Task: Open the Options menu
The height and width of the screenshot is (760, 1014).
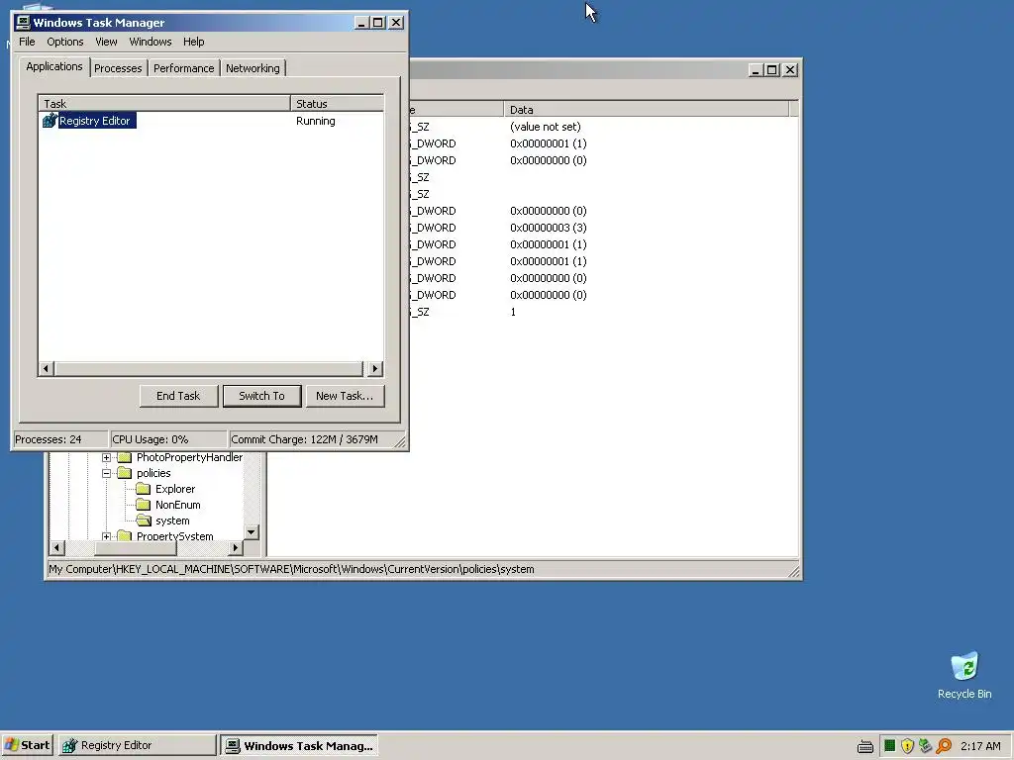Action: coord(64,42)
